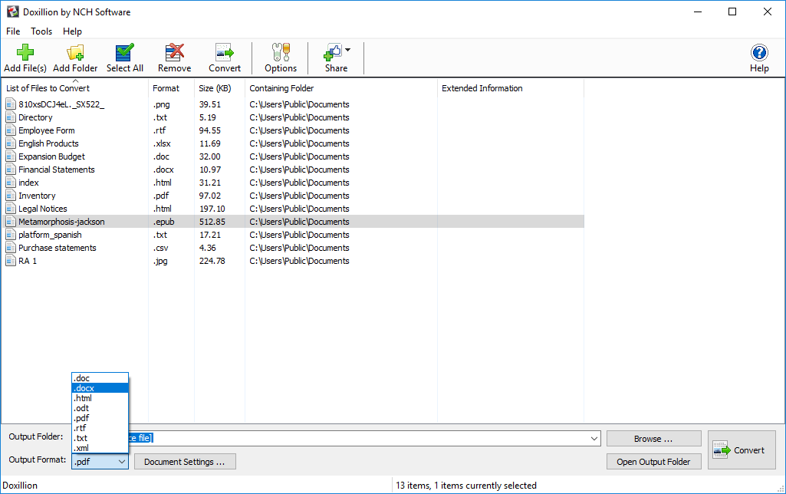Open the Help question mark icon
Viewport: 786px width, 494px height.
tap(759, 52)
